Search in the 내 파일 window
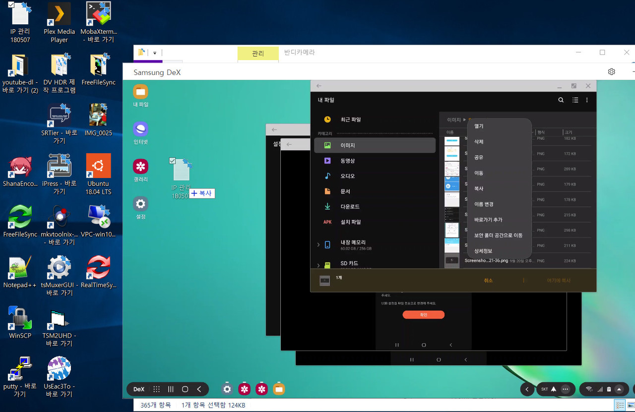635x412 pixels. point(561,100)
